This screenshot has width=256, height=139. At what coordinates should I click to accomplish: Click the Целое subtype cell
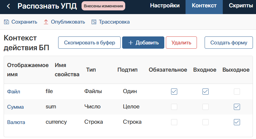[x=131, y=107]
